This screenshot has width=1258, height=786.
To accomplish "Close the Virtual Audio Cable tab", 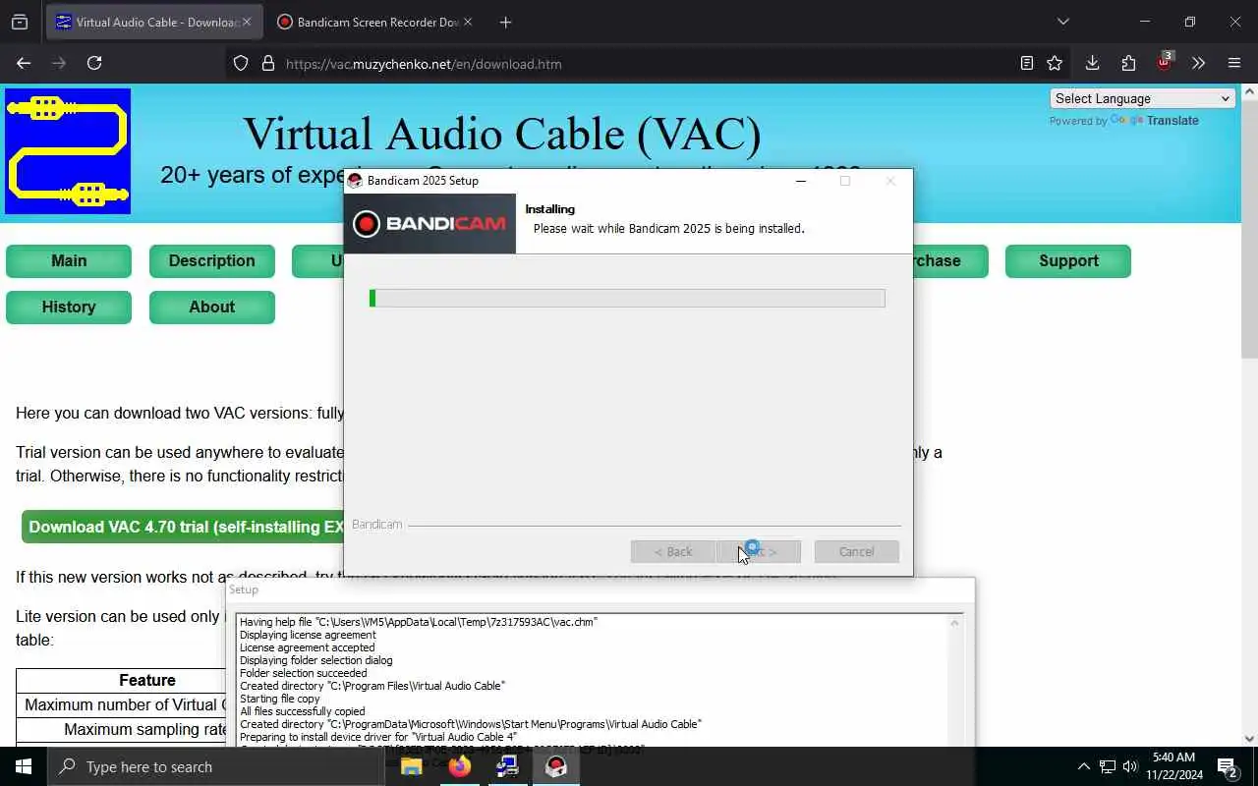I will (x=247, y=22).
